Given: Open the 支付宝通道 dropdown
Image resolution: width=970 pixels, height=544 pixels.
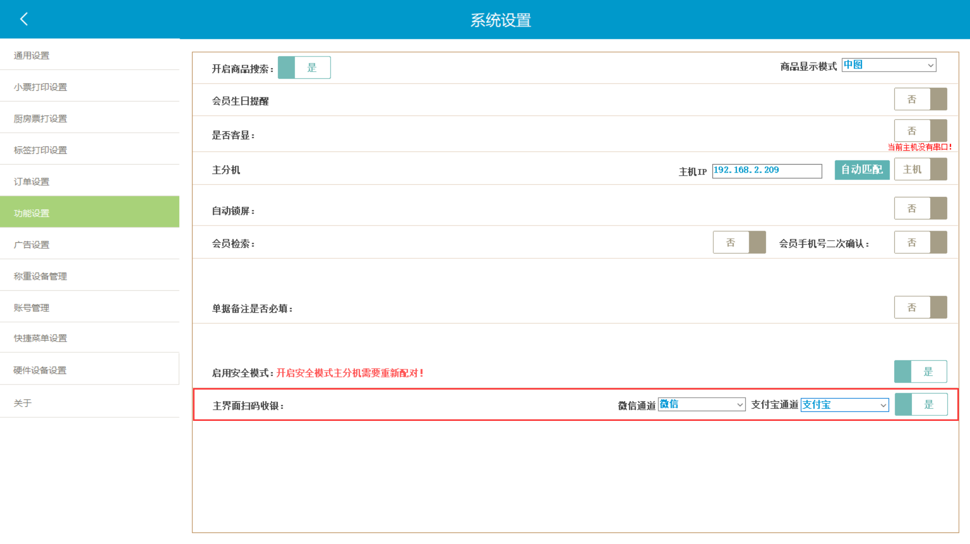Looking at the screenshot, I should coord(844,405).
